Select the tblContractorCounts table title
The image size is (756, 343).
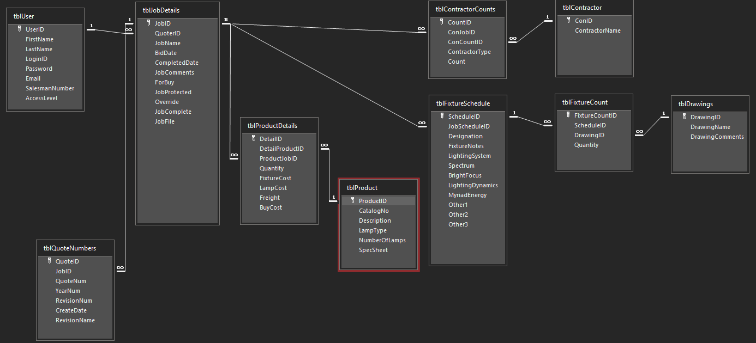click(x=465, y=9)
